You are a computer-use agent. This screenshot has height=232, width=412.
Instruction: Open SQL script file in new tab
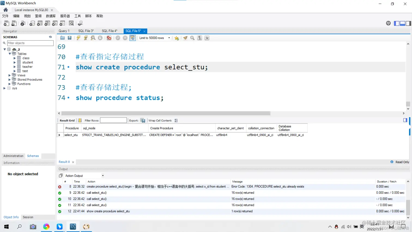[14, 23]
